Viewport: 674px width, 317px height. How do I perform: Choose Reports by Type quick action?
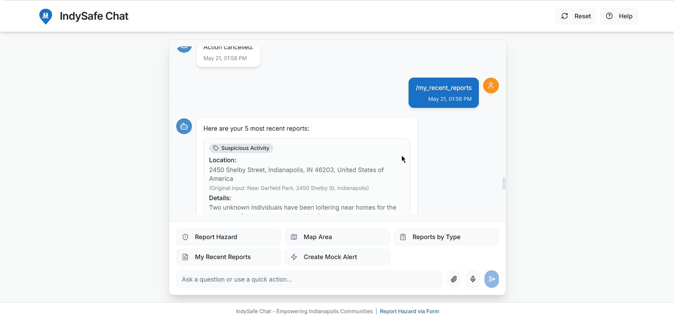pyautogui.click(x=446, y=237)
